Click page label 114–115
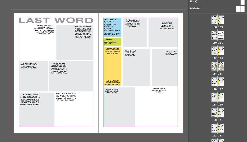The image size is (247, 142). (x=217, y=74)
